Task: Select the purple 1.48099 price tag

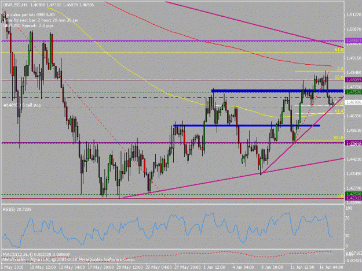Action: point(353,80)
